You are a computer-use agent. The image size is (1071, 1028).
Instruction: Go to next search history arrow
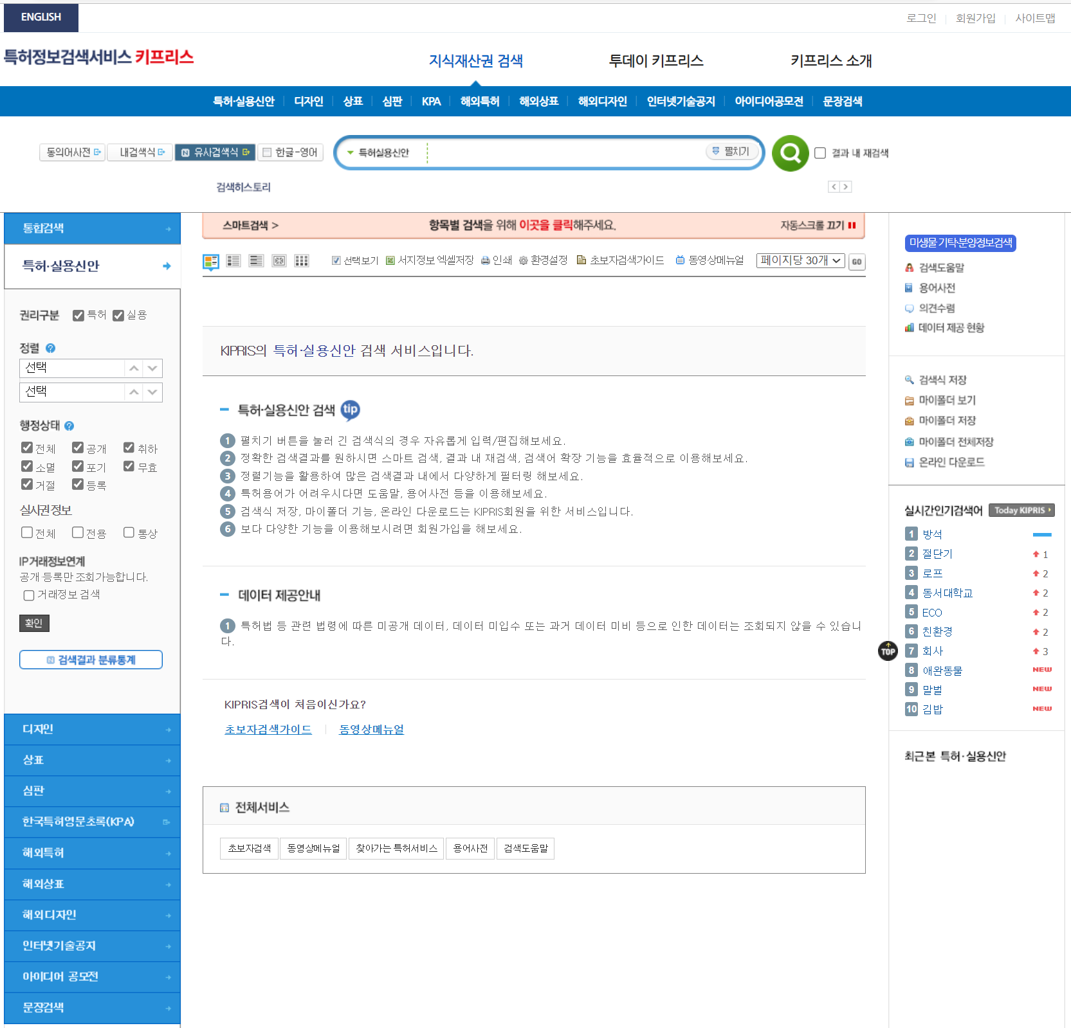click(846, 186)
